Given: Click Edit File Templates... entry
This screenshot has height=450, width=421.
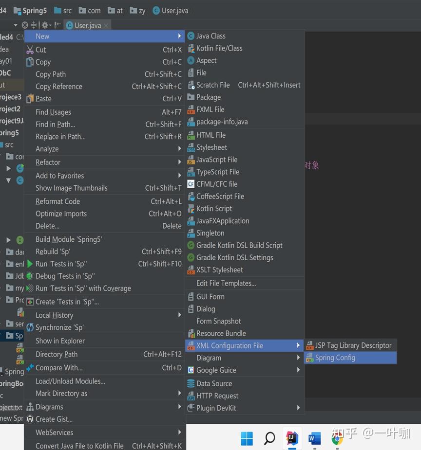Looking at the screenshot, I should click(x=226, y=283).
